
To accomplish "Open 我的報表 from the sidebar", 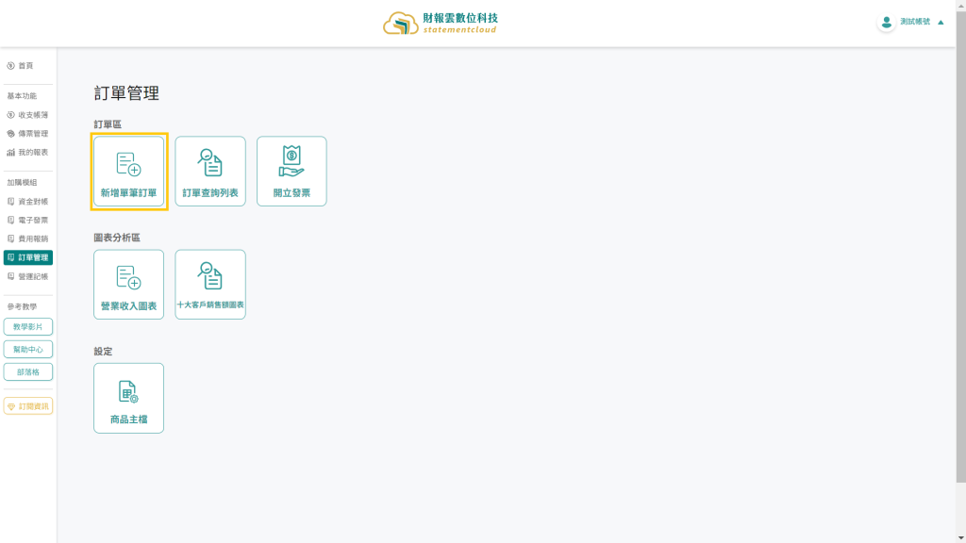I will [x=32, y=153].
